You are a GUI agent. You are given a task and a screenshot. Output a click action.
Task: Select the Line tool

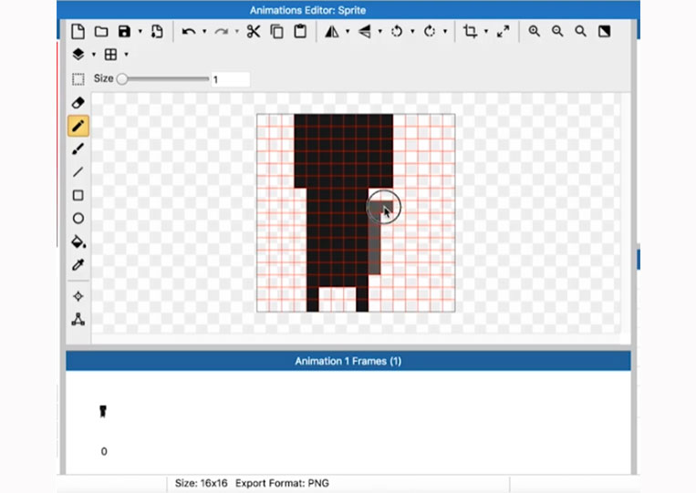[x=78, y=172]
